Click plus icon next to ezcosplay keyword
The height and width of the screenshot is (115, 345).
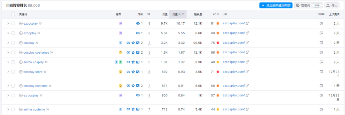[21, 23]
